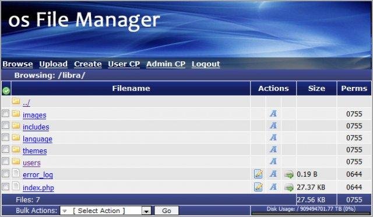
Task: Click the users folder icon
Action: pos(16,161)
